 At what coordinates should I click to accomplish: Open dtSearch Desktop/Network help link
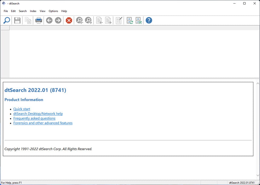(x=38, y=114)
